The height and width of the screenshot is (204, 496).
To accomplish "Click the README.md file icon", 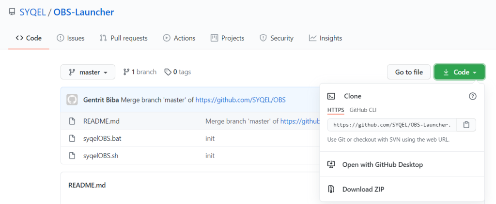I will tap(72, 121).
